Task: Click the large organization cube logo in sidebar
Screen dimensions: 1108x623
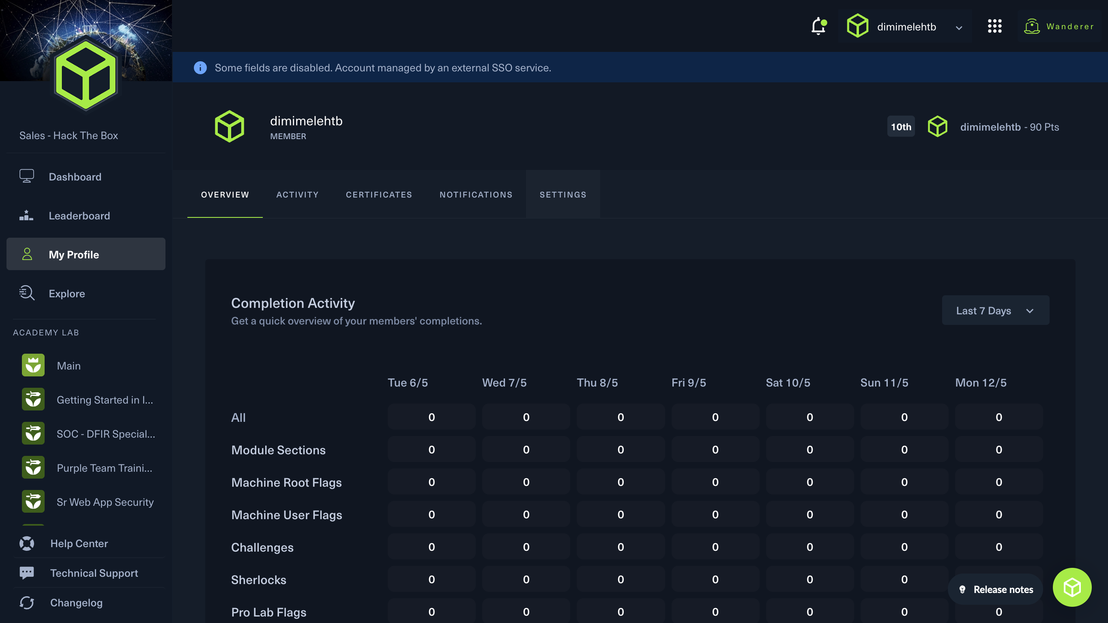Action: (x=86, y=75)
